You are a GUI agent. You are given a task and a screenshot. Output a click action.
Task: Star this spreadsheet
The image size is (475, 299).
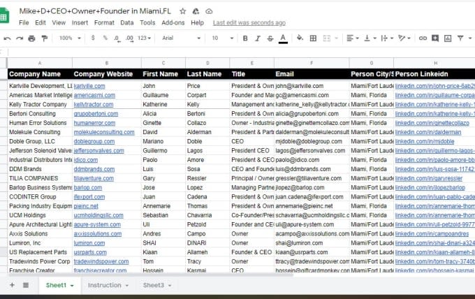[183, 11]
